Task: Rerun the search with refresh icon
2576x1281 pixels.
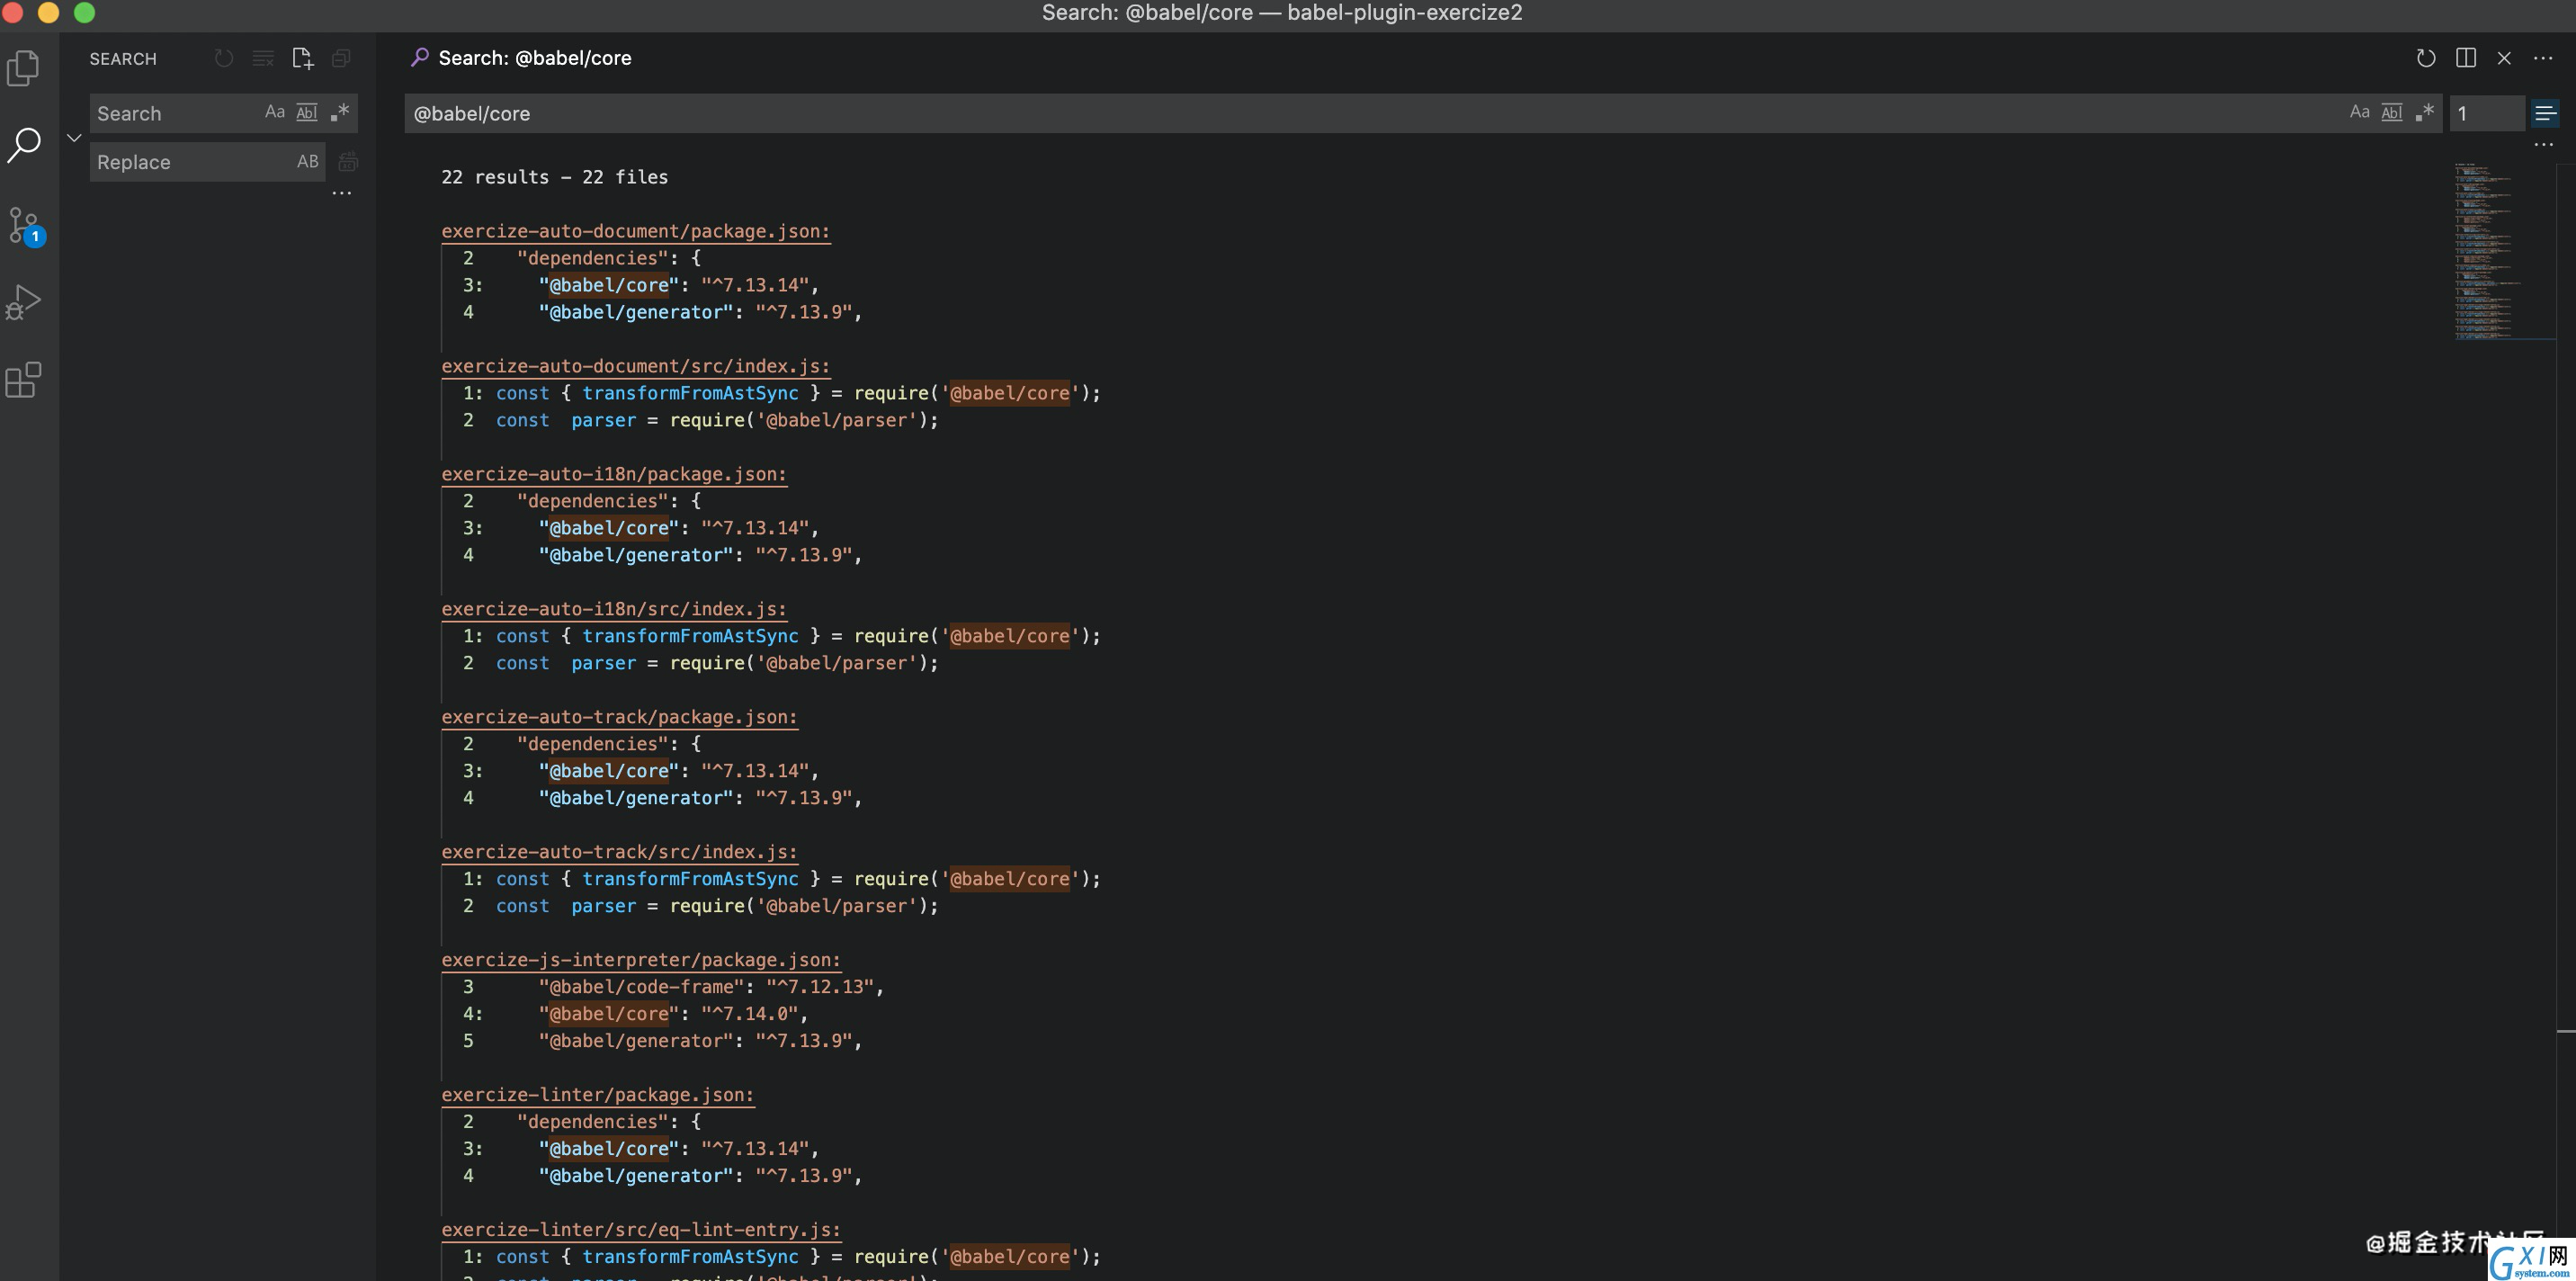Action: 2426,58
